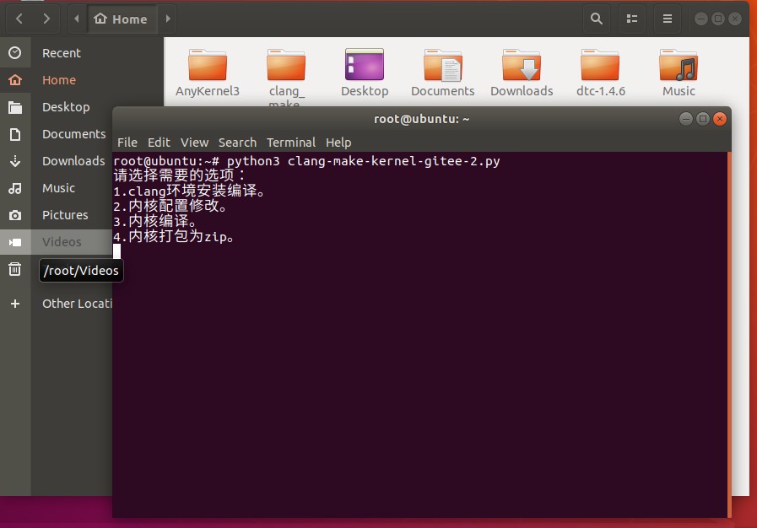
Task: Click the Home path bar button
Action: pyautogui.click(x=122, y=19)
